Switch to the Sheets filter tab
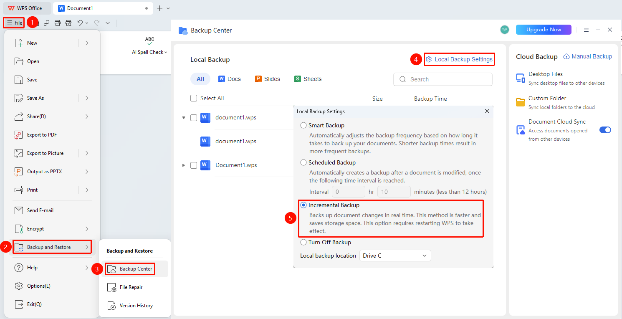This screenshot has width=622, height=319. tap(308, 79)
